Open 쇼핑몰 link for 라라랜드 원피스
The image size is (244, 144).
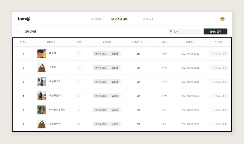point(115,110)
